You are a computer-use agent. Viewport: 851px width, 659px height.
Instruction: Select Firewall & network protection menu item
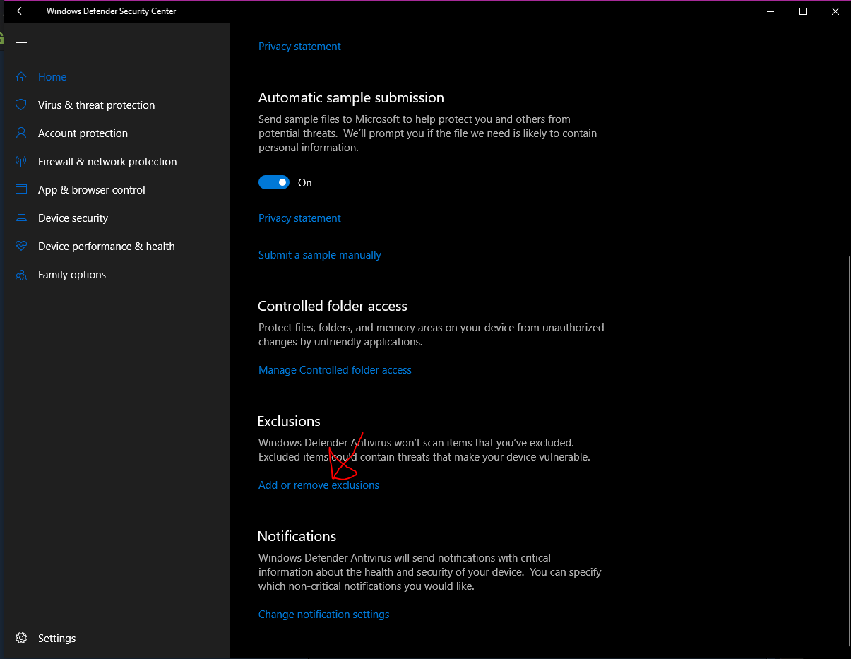click(x=107, y=162)
